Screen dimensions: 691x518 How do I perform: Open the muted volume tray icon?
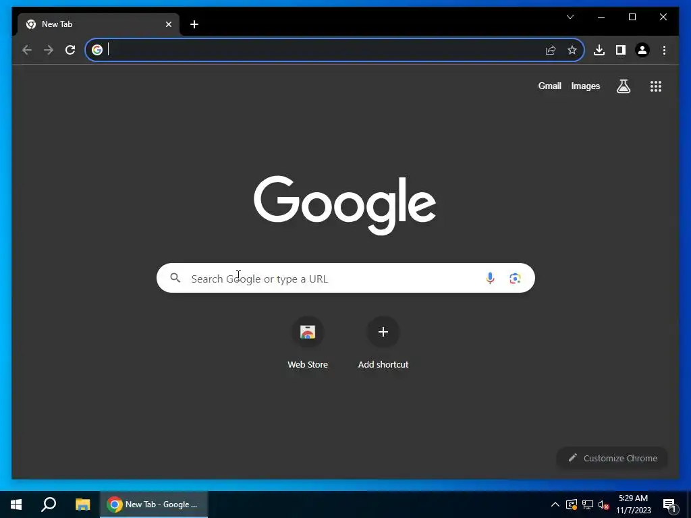(603, 505)
